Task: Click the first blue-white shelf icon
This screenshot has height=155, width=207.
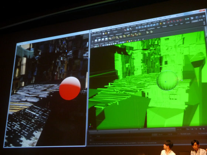Action: pos(96,41)
